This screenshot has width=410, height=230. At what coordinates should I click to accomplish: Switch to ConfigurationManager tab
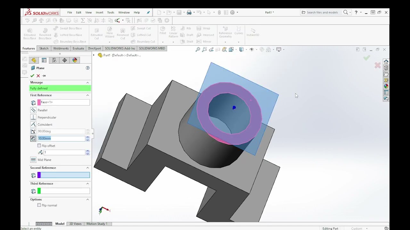pos(54,60)
